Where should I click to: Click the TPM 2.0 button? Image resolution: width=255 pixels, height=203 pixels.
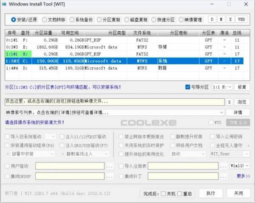coord(238,123)
